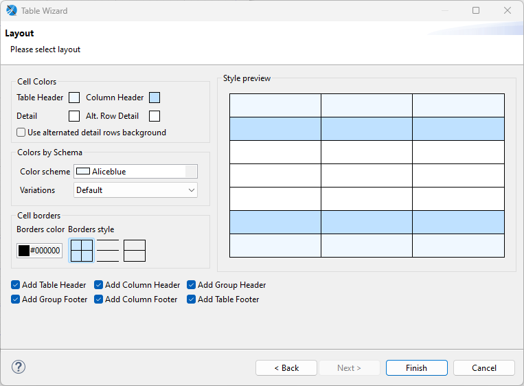The width and height of the screenshot is (524, 386).
Task: Uncheck the Add Table Footer checkbox
Action: [x=192, y=299]
